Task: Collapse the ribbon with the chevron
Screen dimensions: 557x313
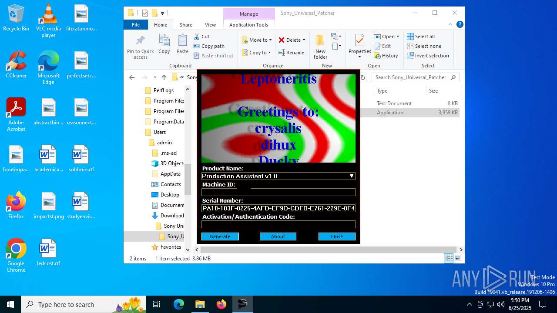Action: click(x=451, y=25)
